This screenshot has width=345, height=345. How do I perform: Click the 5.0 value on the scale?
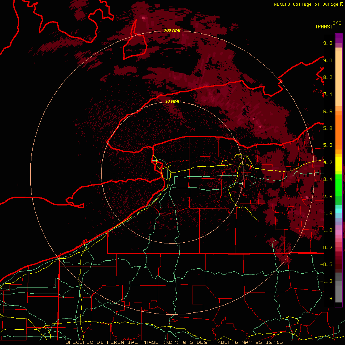pos(328,145)
